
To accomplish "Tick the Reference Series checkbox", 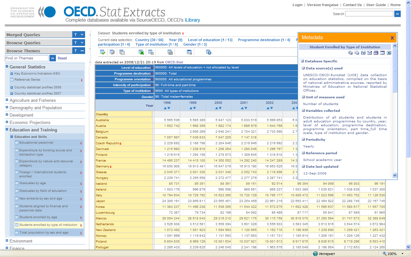I will [x=12, y=80].
